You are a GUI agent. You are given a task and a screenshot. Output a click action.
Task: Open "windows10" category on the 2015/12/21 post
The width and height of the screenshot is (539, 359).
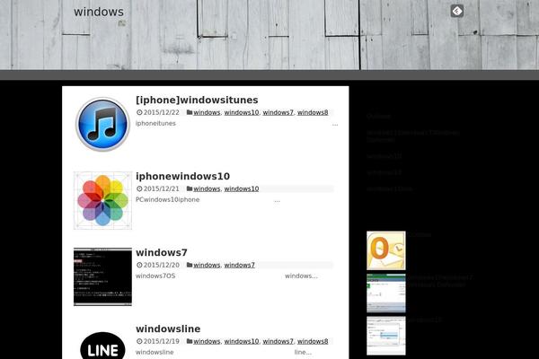(242, 188)
